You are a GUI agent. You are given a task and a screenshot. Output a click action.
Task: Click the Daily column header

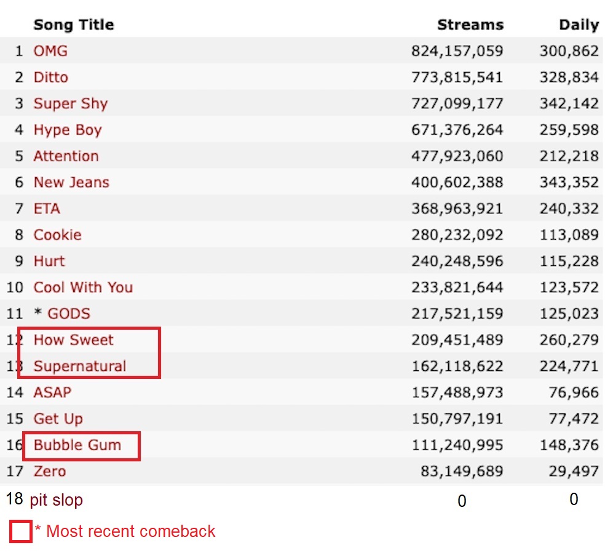579,25
